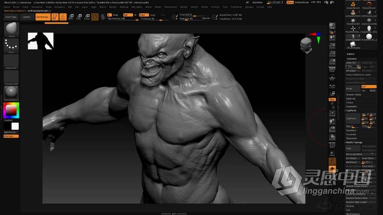Click the Scroll canvas icon
383x215 pixels.
[x=332, y=38]
